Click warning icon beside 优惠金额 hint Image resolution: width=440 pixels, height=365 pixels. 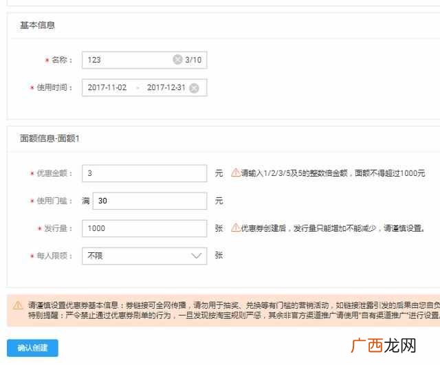(235, 173)
